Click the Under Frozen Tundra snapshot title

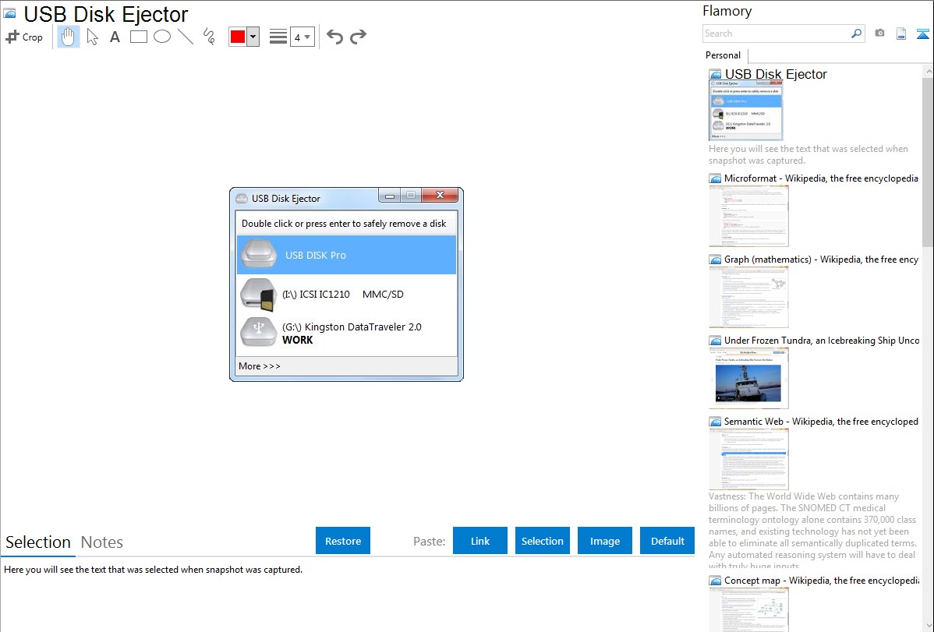[x=822, y=340]
